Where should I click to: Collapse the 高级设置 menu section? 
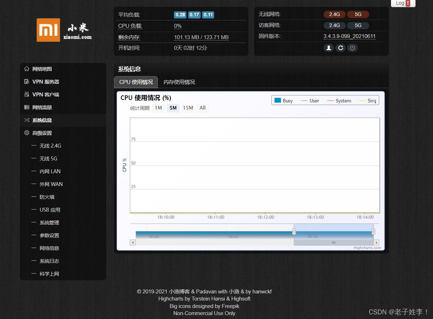[63, 133]
